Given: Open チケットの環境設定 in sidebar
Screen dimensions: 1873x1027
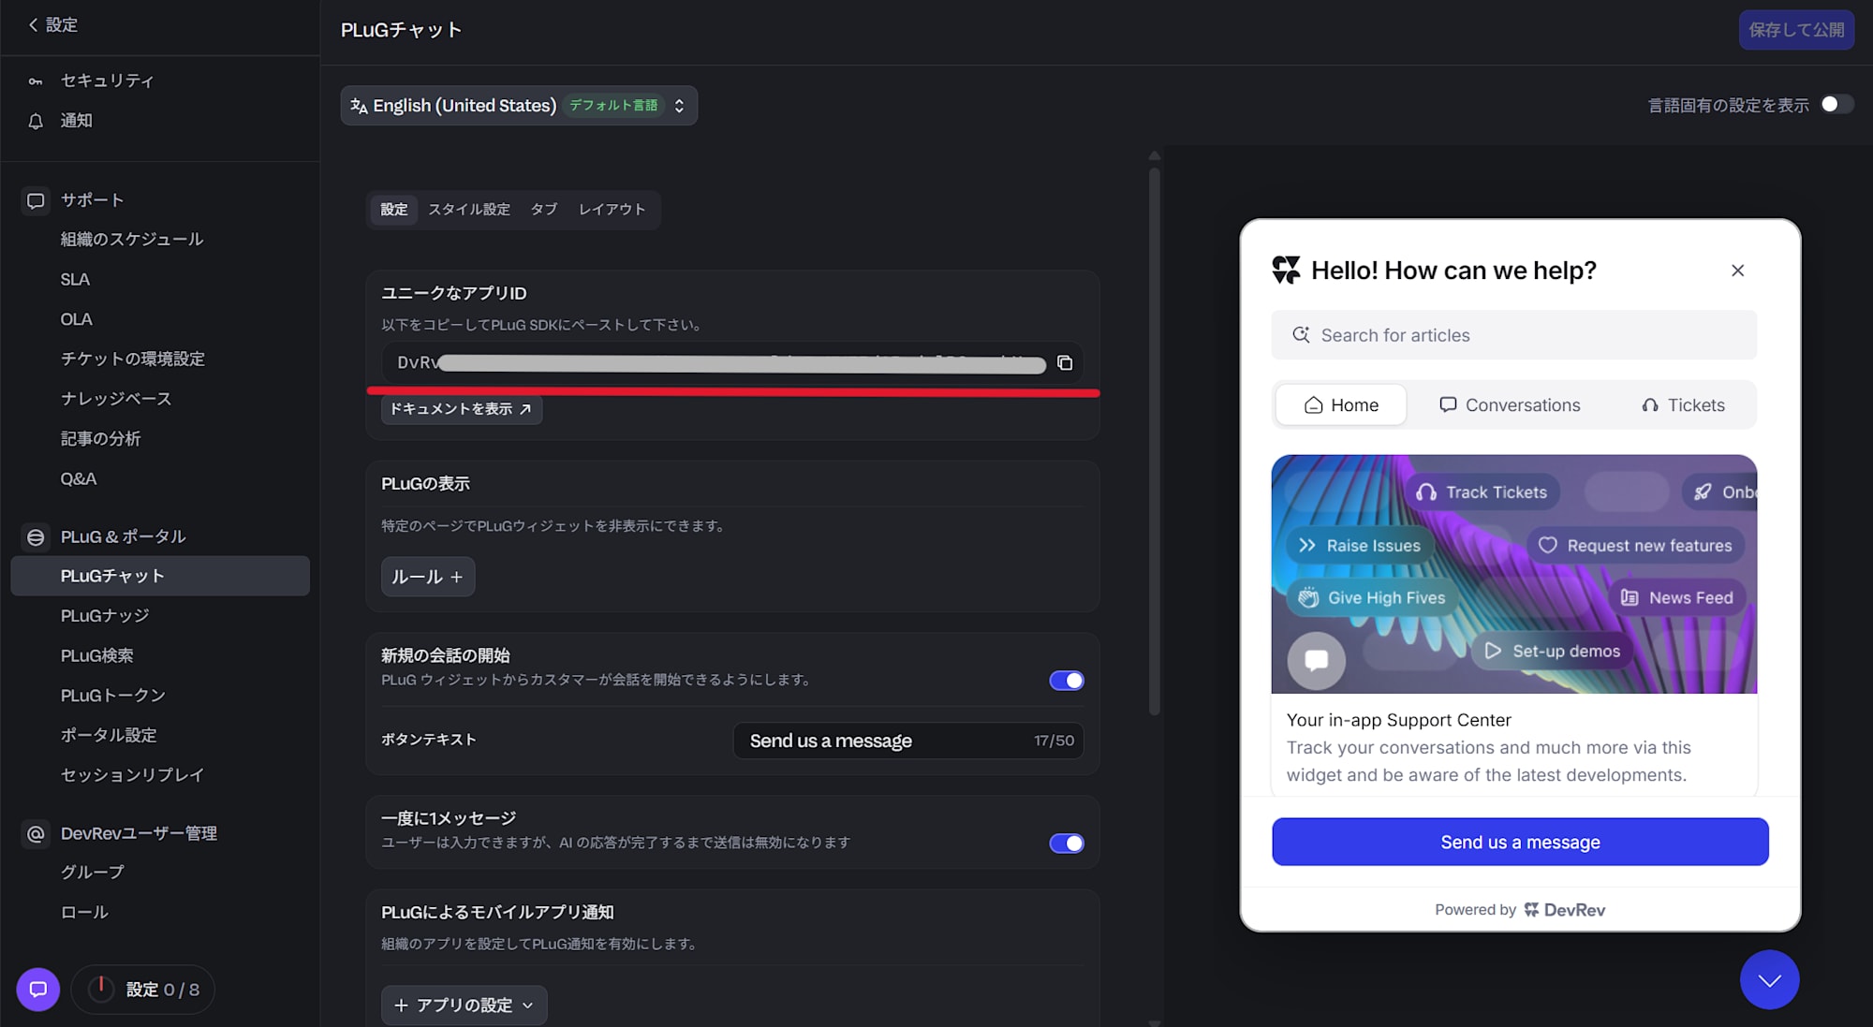Looking at the screenshot, I should 132,359.
